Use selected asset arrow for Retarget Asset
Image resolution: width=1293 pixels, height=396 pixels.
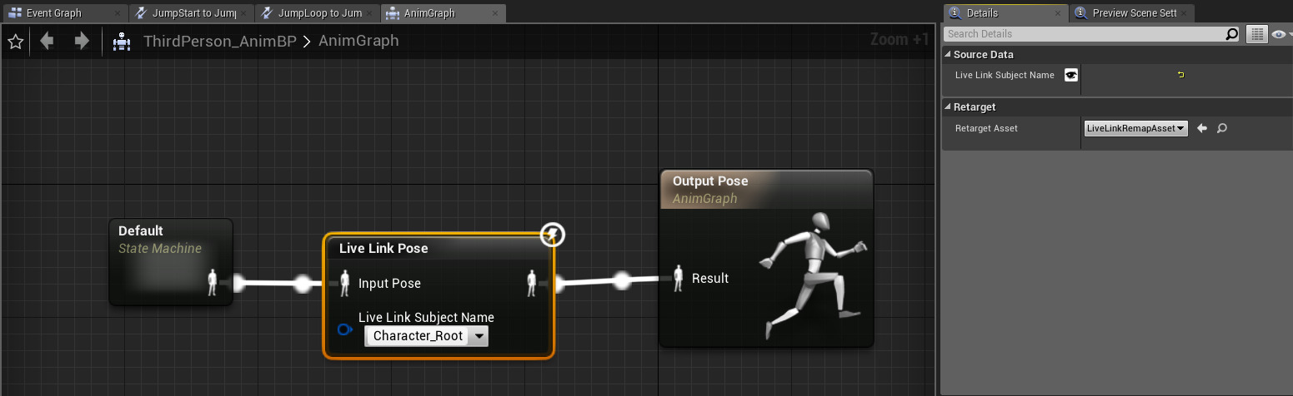1202,128
